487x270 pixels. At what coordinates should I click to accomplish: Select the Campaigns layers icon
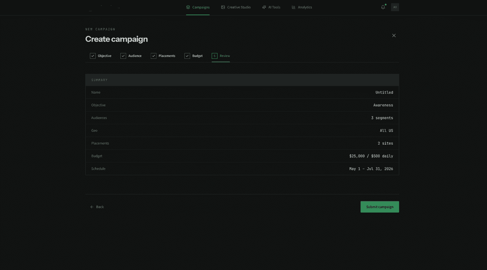187,7
